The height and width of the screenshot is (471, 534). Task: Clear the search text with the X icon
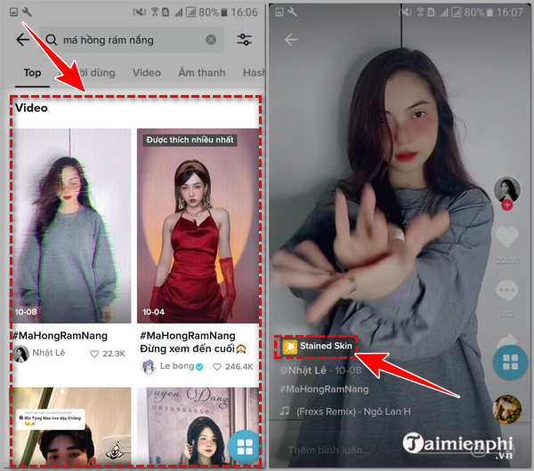(211, 40)
